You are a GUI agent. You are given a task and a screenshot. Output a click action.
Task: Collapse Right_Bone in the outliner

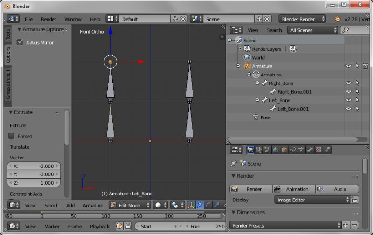[257, 83]
